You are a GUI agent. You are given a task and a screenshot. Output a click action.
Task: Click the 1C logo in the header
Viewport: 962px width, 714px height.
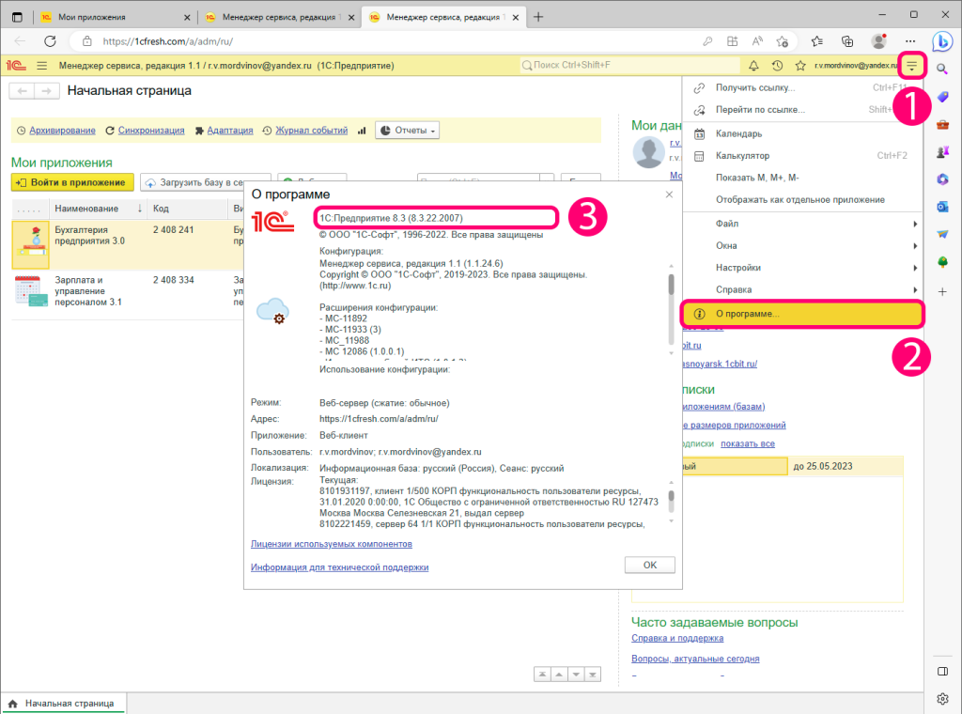(x=16, y=66)
